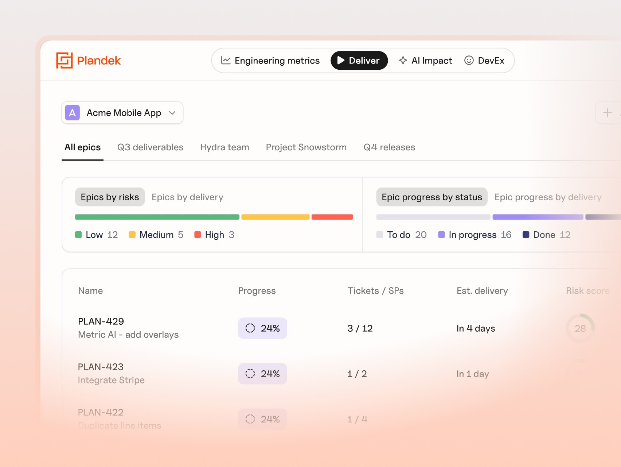This screenshot has height=467, width=621.
Task: Open the Q4 releases tab
Action: (389, 147)
